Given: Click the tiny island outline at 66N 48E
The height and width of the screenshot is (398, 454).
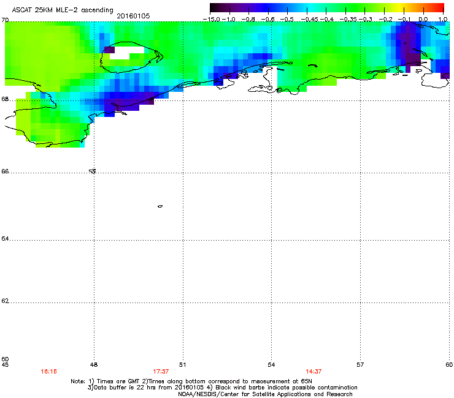Looking at the screenshot, I should (x=93, y=171).
